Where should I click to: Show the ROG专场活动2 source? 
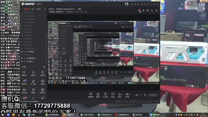pyautogui.click(x=22, y=22)
